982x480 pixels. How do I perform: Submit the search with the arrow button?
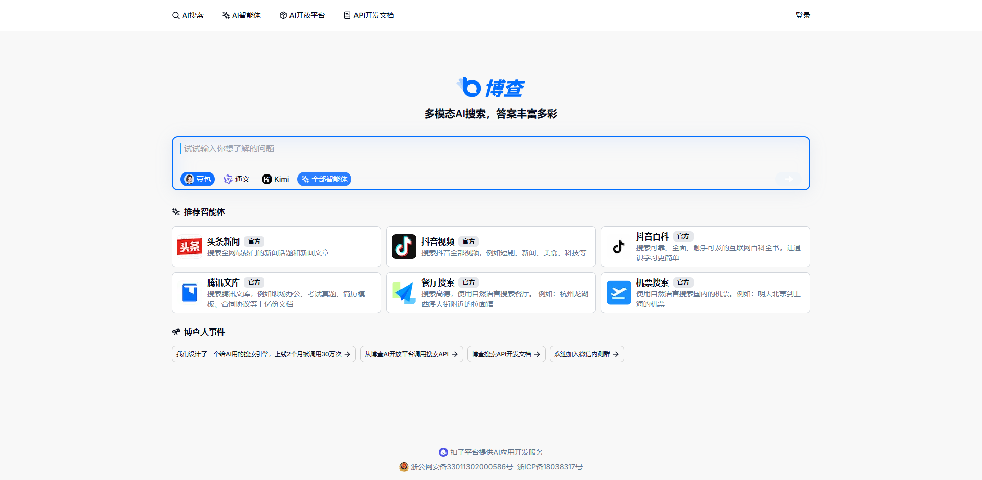(788, 179)
